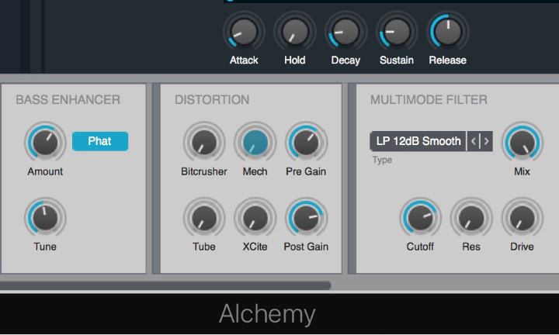Screen dimensions: 559x335
Task: Click the DISTORTION section title
Action: coord(212,100)
